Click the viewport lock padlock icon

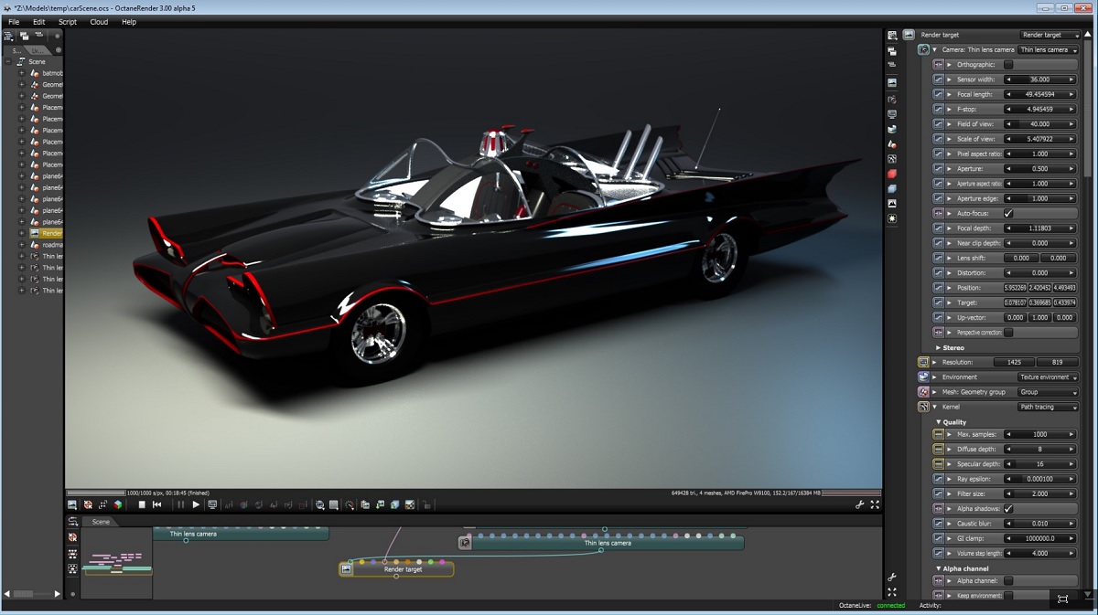coord(426,504)
